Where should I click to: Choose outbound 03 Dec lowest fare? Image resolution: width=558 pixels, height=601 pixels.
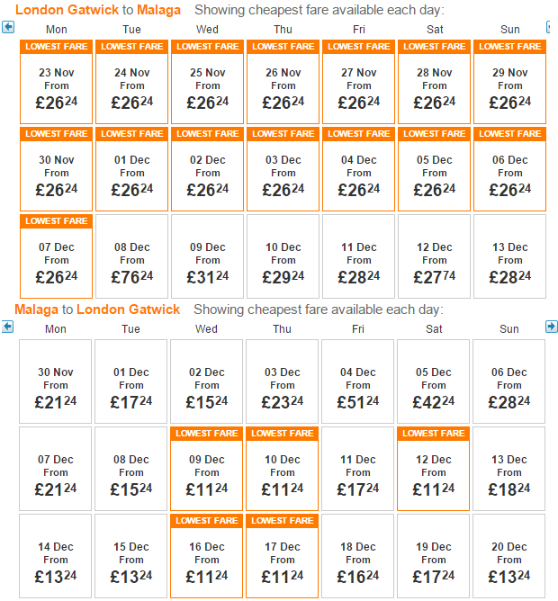click(x=283, y=169)
